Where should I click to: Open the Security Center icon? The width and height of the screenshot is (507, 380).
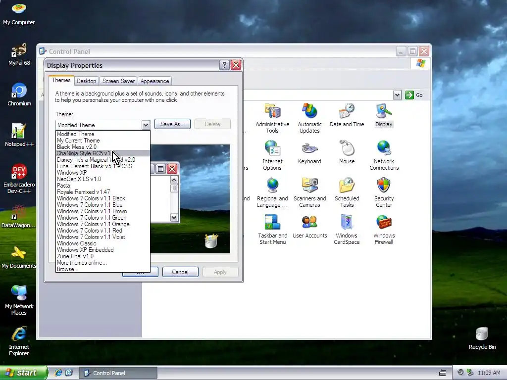(384, 192)
